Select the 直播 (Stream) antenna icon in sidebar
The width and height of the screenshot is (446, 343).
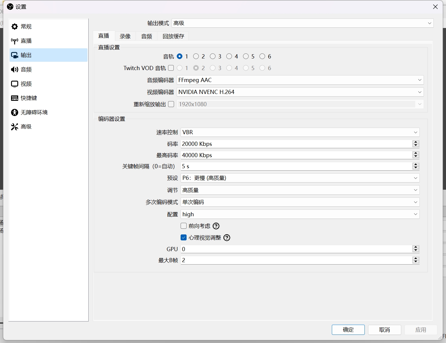coord(14,41)
